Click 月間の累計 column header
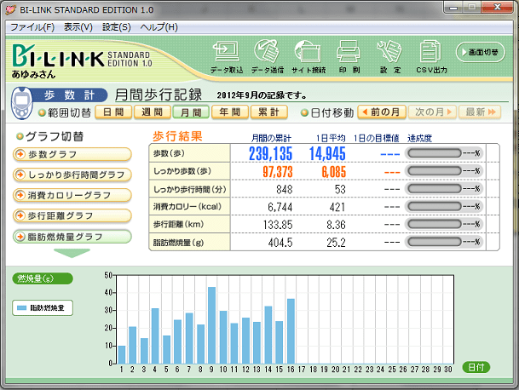The width and height of the screenshot is (519, 390). click(x=271, y=138)
